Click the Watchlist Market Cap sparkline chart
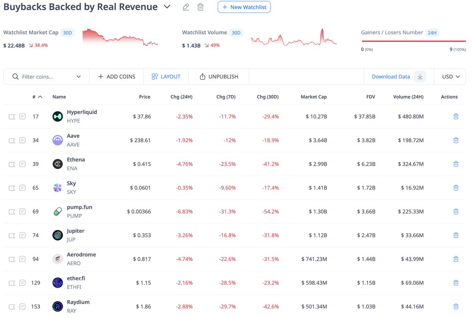 [120, 37]
